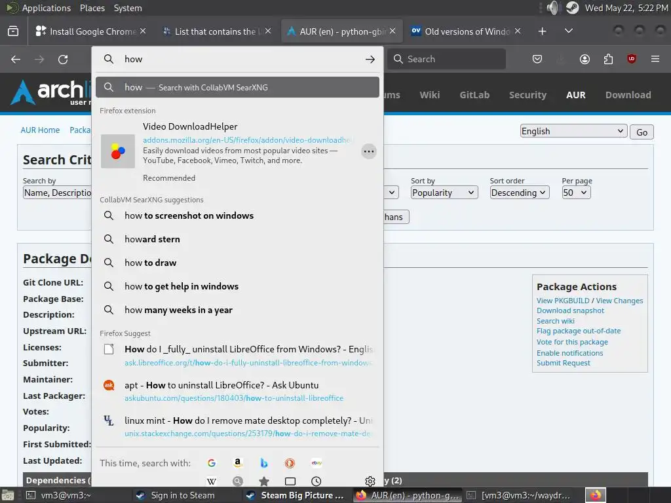The width and height of the screenshot is (671, 503).
Task: Save page to Pocket
Action: point(537,59)
